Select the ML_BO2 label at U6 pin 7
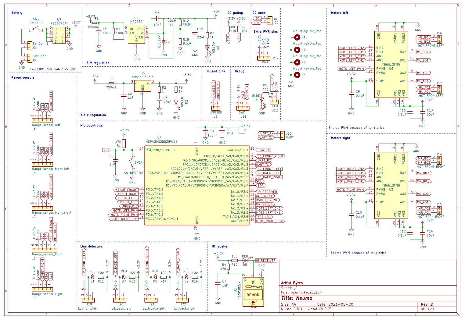 pyautogui.click(x=423, y=52)
